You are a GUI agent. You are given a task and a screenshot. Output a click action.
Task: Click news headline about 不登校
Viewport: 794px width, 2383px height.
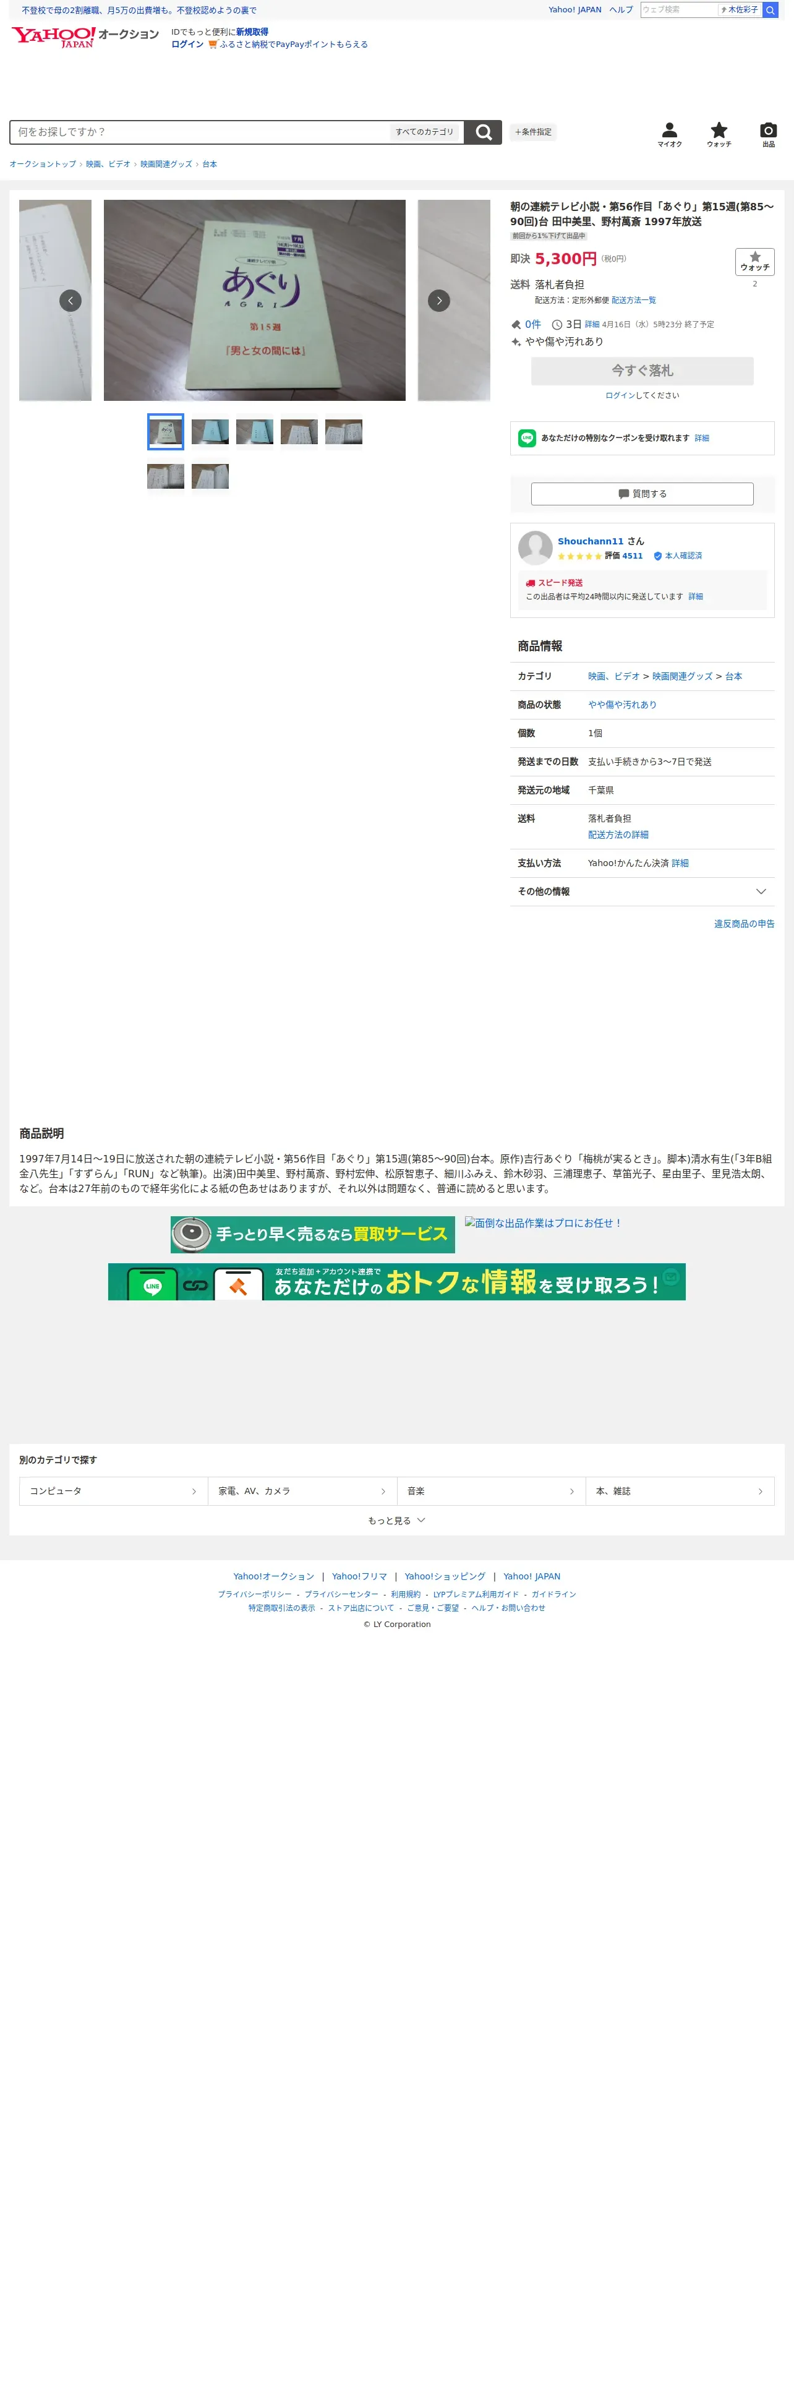[139, 10]
